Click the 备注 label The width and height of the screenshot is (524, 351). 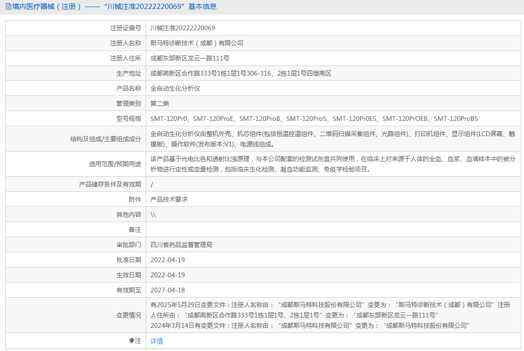[135, 230]
